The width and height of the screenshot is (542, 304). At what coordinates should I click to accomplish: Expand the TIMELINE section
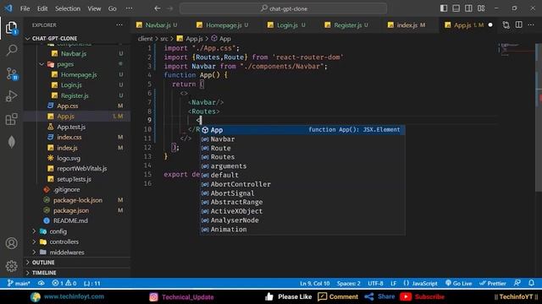tap(44, 273)
